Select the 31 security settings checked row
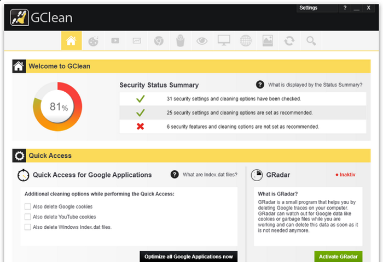 pos(243,99)
